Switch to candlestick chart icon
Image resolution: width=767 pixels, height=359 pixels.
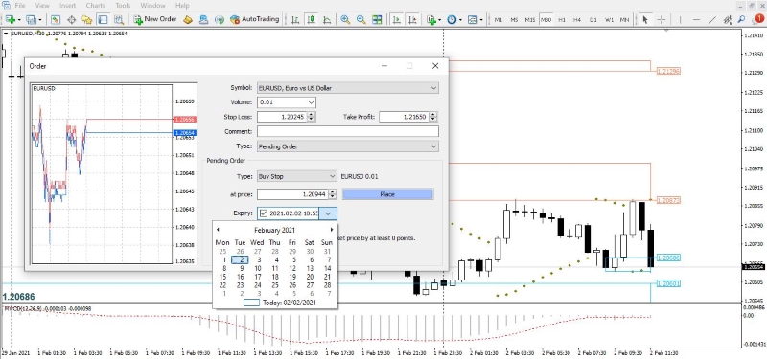pos(311,19)
